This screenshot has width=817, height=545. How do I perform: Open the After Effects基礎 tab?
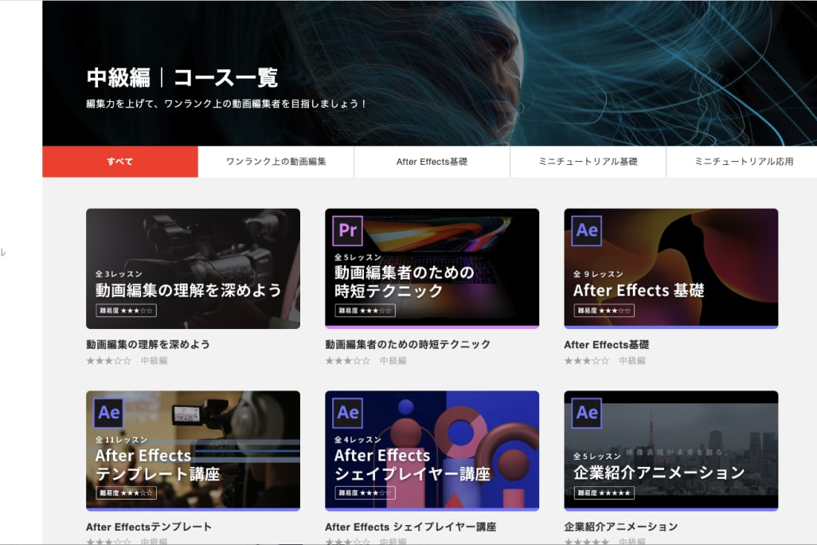(432, 162)
